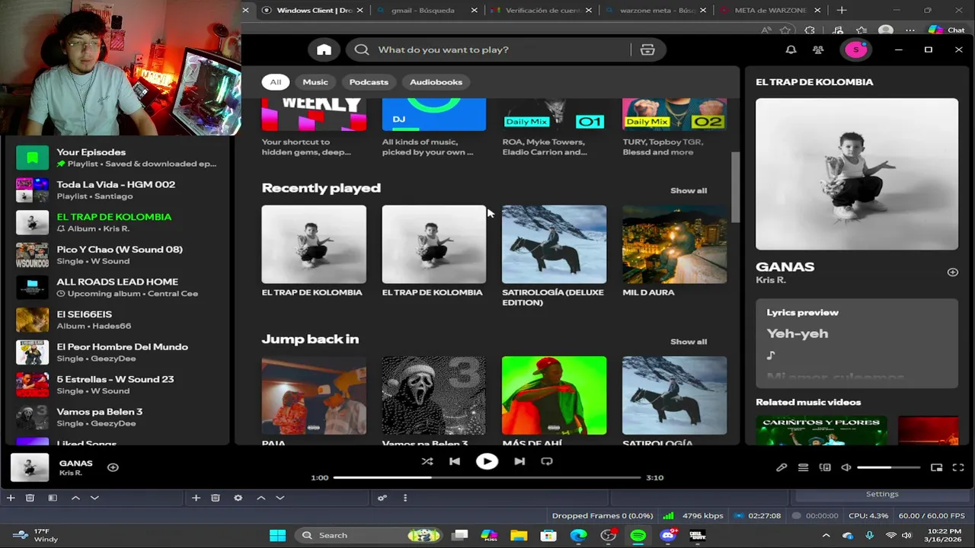The height and width of the screenshot is (548, 975).
Task: Toggle shuffle in player controls
Action: click(x=427, y=461)
